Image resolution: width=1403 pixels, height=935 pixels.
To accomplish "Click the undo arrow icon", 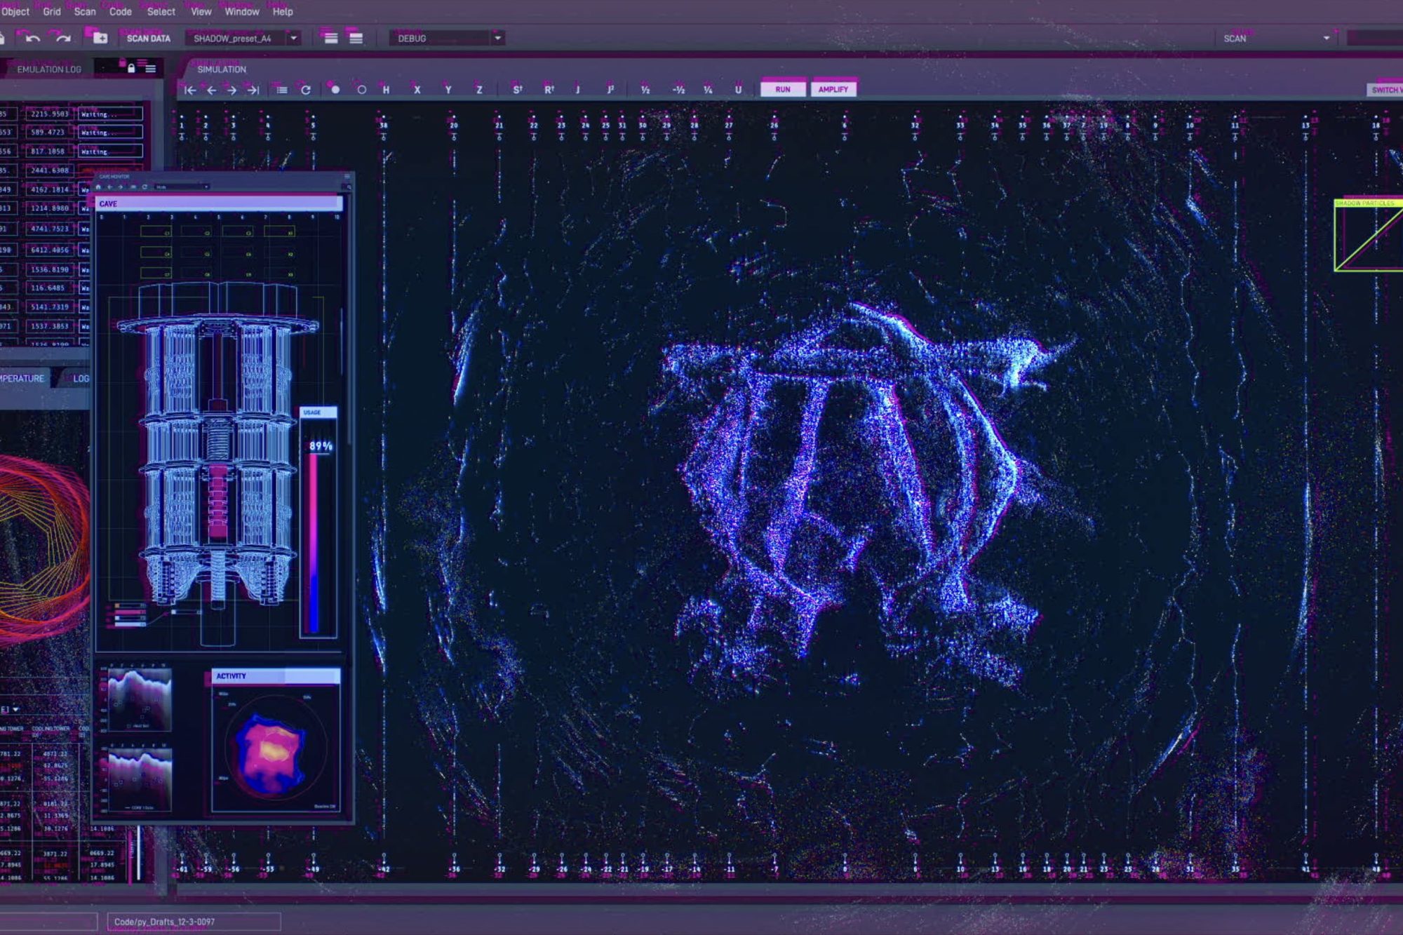I will tap(32, 39).
